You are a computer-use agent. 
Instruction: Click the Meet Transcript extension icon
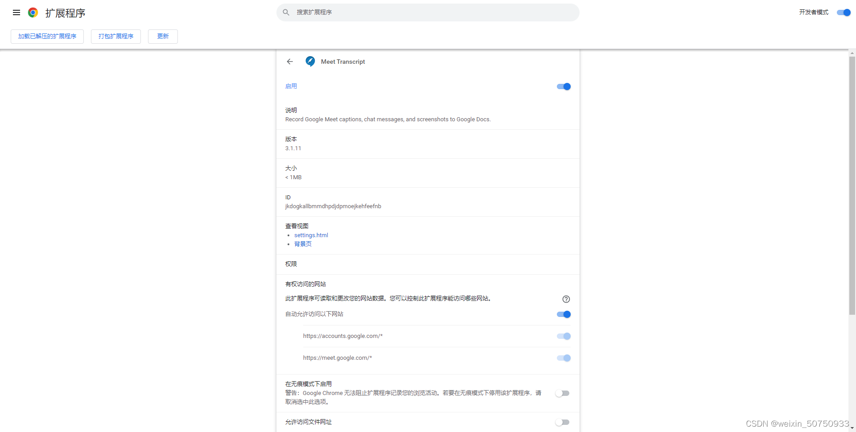coord(310,62)
